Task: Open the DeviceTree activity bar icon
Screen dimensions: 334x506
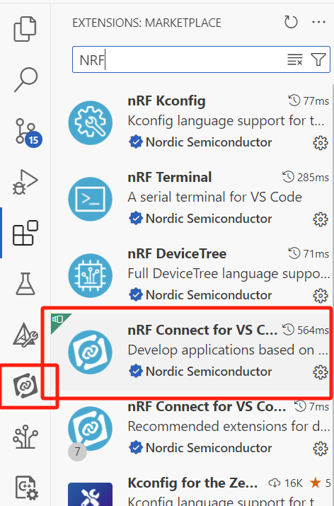Action: 25,437
